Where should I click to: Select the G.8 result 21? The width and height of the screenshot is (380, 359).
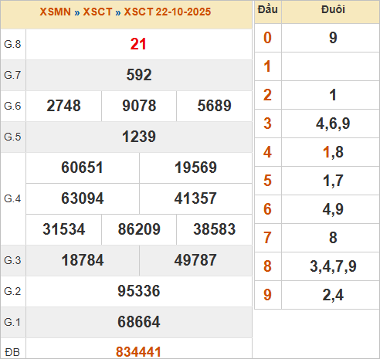click(x=138, y=44)
